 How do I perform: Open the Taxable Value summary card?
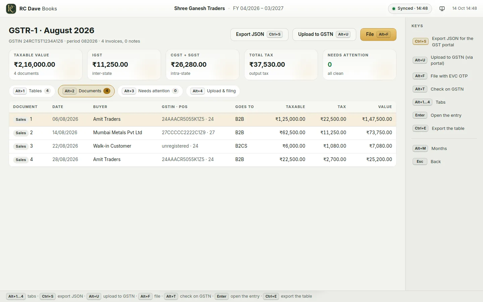tap(46, 64)
